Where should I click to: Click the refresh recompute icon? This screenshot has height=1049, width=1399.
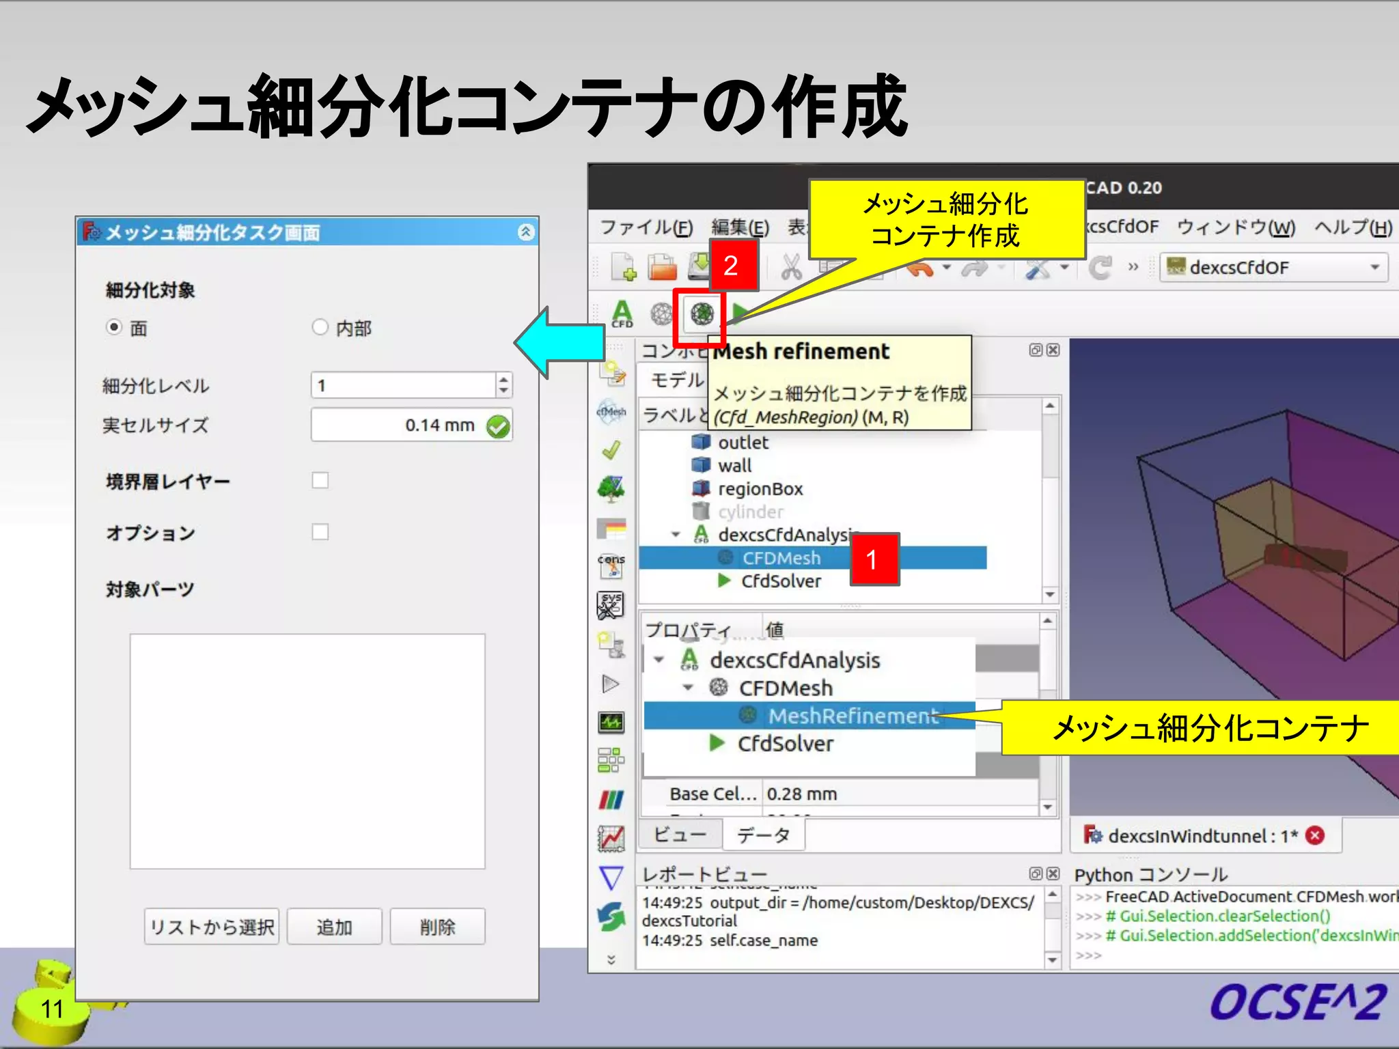click(x=1099, y=267)
